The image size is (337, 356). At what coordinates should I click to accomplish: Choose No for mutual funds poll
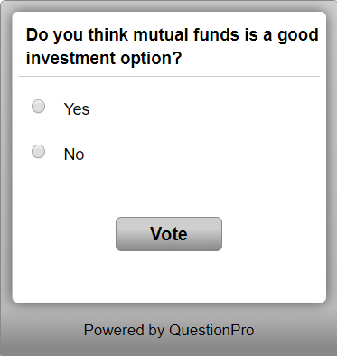coord(38,152)
